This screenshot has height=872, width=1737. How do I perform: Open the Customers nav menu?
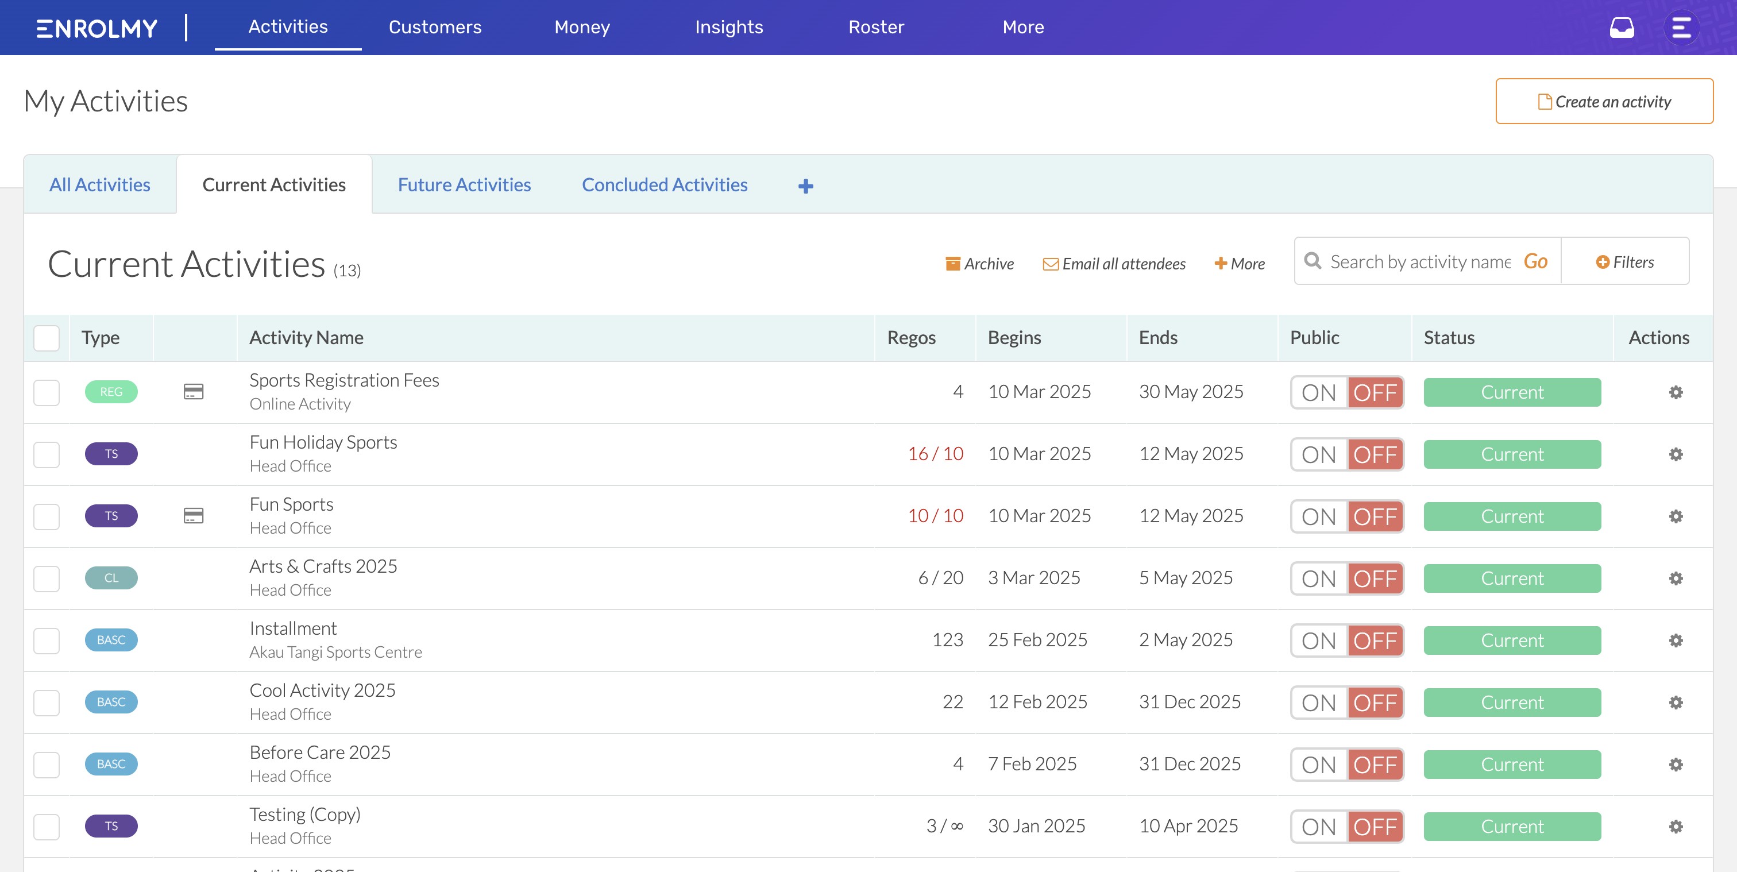point(435,28)
